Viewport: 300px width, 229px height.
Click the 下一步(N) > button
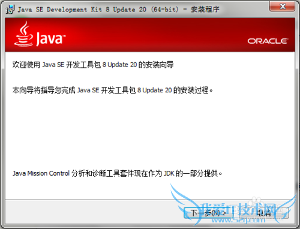(208, 213)
